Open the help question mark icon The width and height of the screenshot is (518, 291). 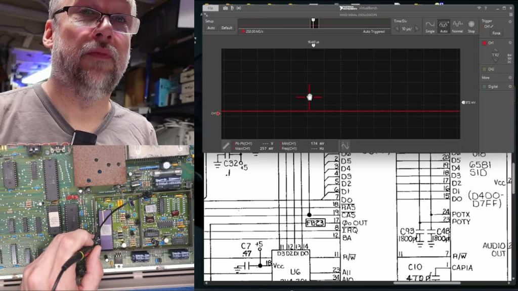click(x=486, y=8)
